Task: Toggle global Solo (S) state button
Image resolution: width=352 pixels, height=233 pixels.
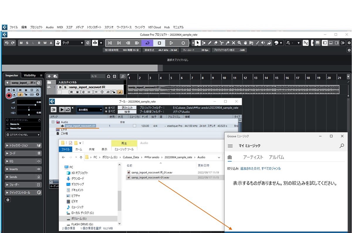Action: [x=27, y=43]
